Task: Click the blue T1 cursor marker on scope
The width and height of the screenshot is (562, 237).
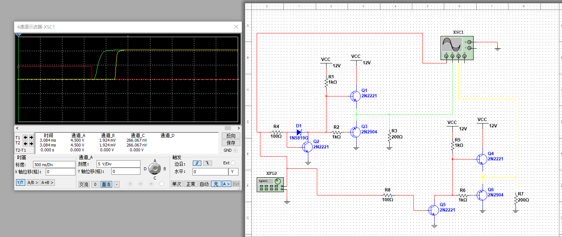Action: point(19,35)
